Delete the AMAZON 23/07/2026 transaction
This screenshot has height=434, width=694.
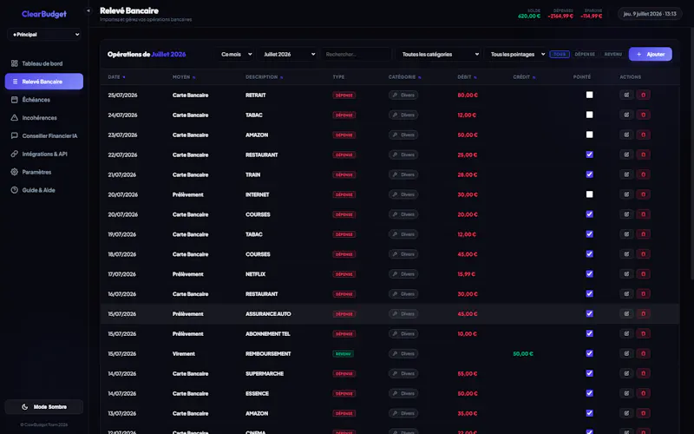643,135
